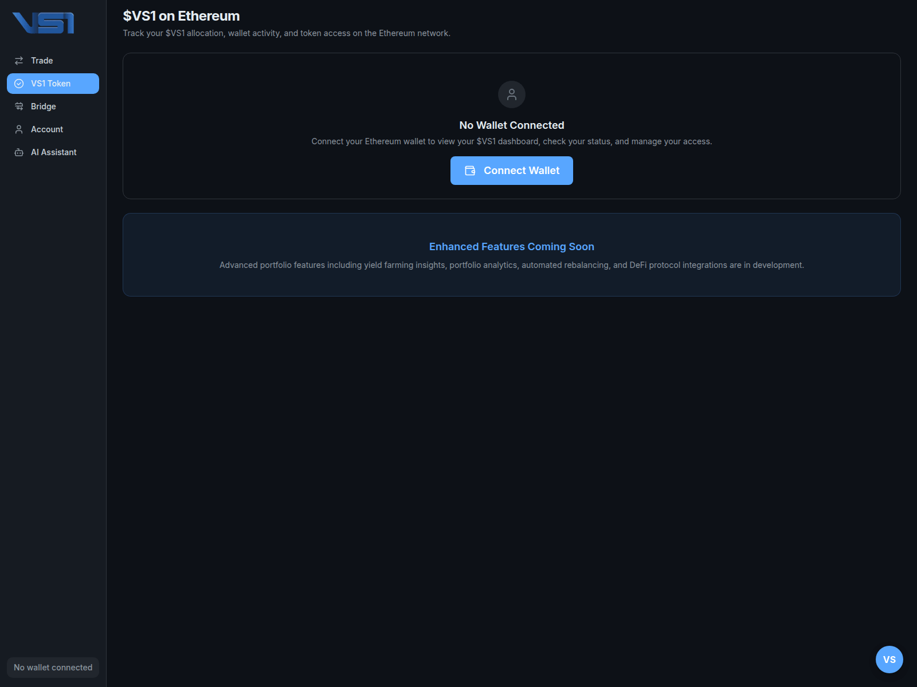Open Bridge via its bridge icon
The height and width of the screenshot is (687, 917).
point(19,106)
